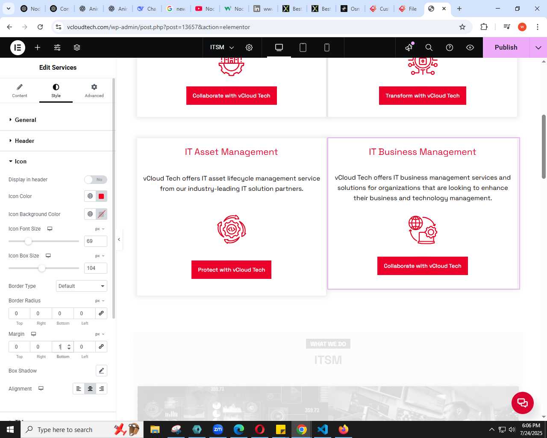This screenshot has height=438, width=547.
Task: Click IT Business Management's Collaborate button
Action: [423, 266]
